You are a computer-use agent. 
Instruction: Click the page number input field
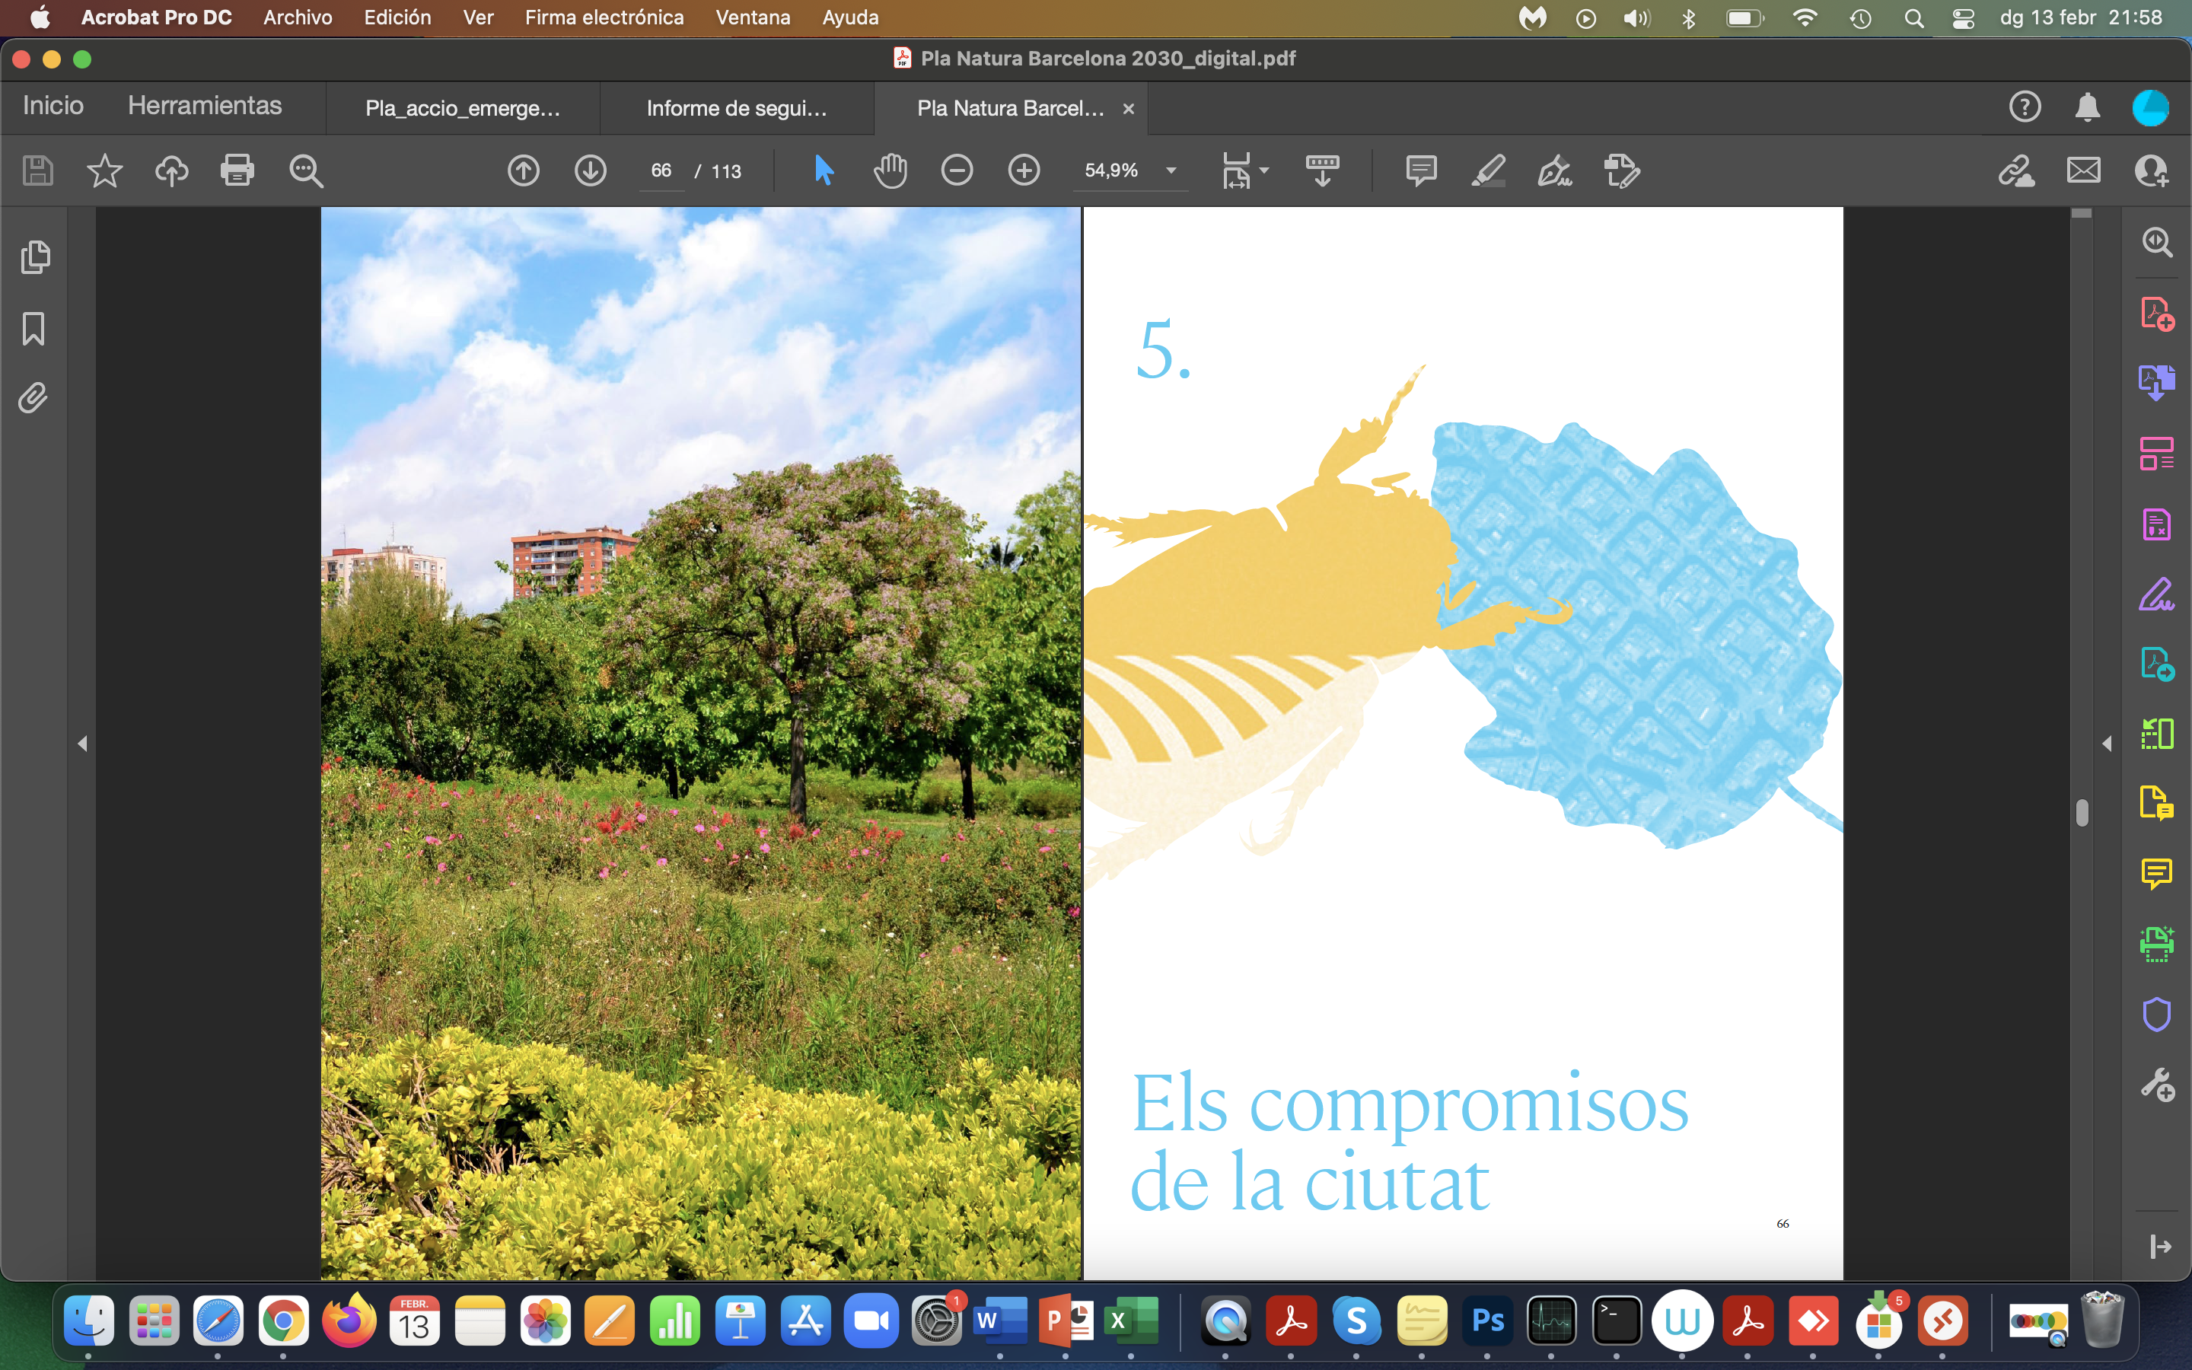661,170
